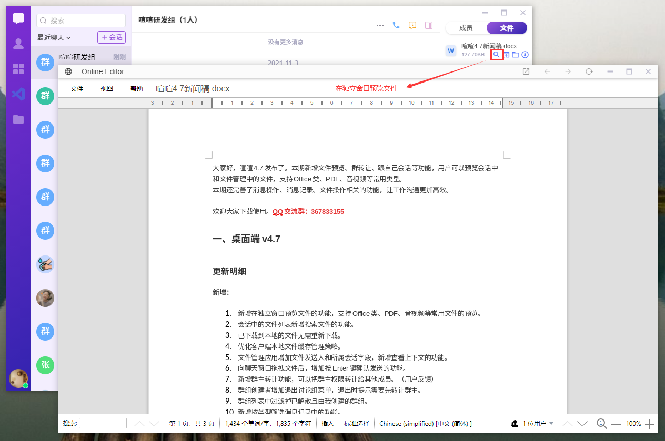Click the QQ 交流群：367833155 text

click(308, 211)
